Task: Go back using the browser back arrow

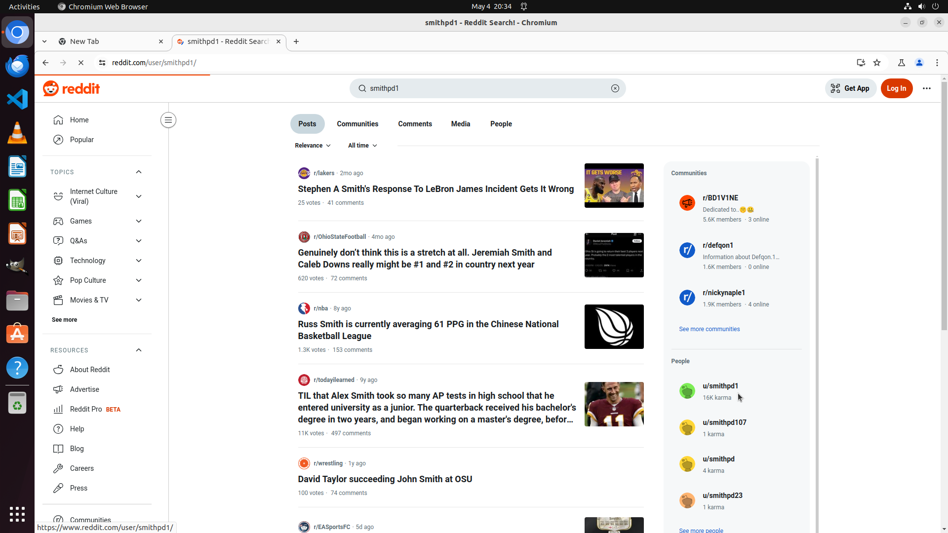Action: tap(45, 63)
